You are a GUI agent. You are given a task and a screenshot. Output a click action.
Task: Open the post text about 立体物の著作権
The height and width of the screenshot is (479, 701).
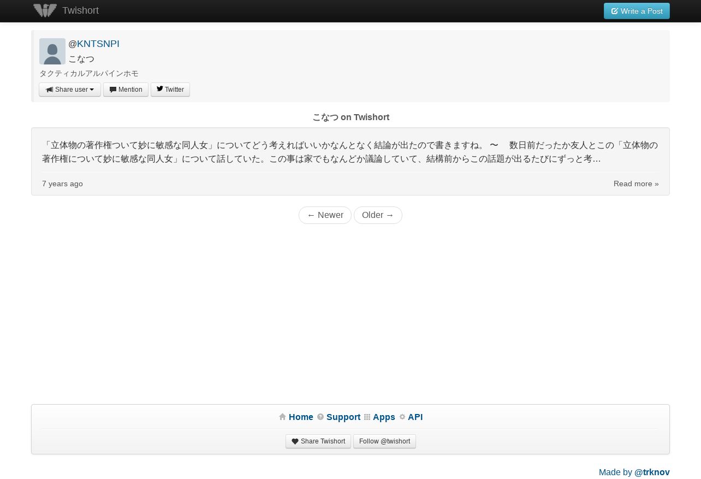point(350,152)
